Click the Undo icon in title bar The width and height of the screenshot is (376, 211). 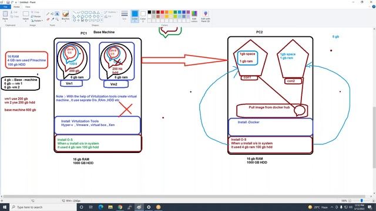(x=12, y=2)
